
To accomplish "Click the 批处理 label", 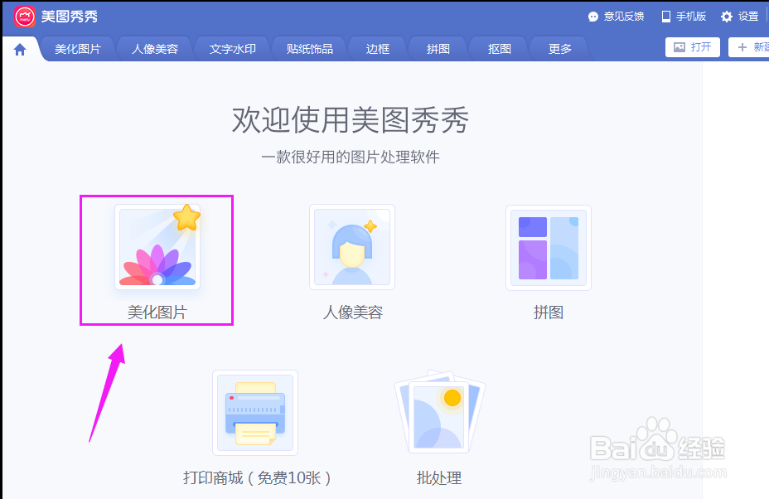I will point(439,478).
